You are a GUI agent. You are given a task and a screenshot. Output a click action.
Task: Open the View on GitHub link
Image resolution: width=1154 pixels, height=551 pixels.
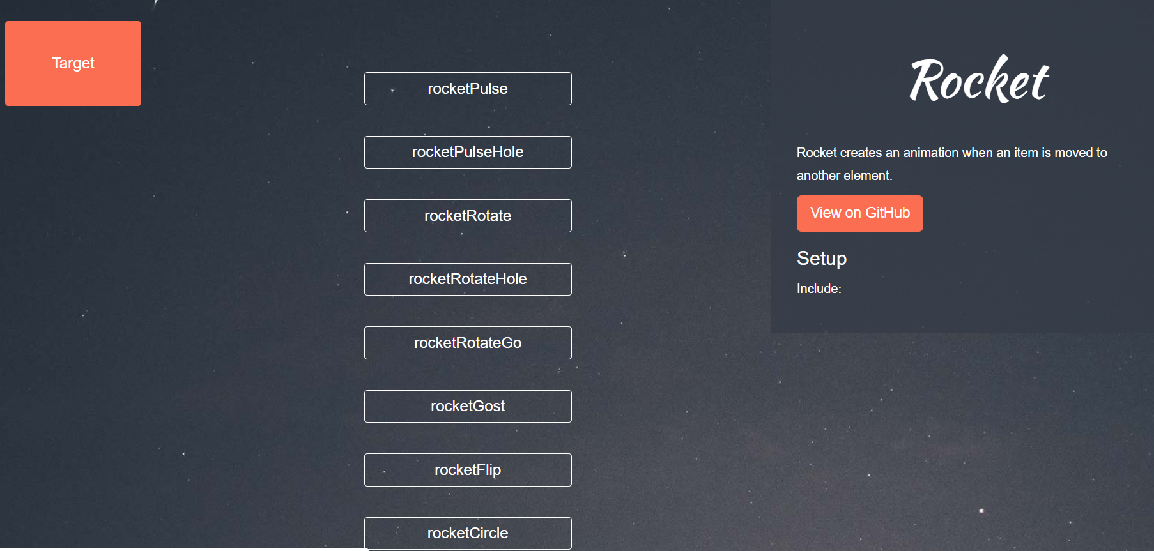[x=859, y=213]
